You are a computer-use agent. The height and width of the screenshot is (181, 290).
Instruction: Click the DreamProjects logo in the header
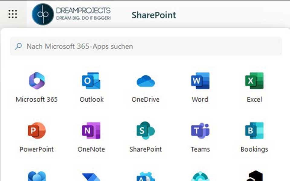tap(71, 14)
